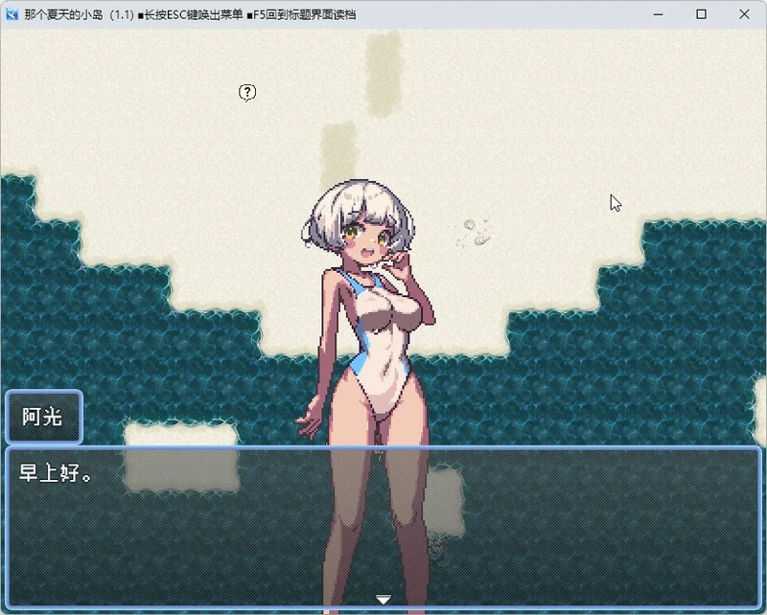Click the dialogue box border frame
767x615 pixels.
pos(383,448)
